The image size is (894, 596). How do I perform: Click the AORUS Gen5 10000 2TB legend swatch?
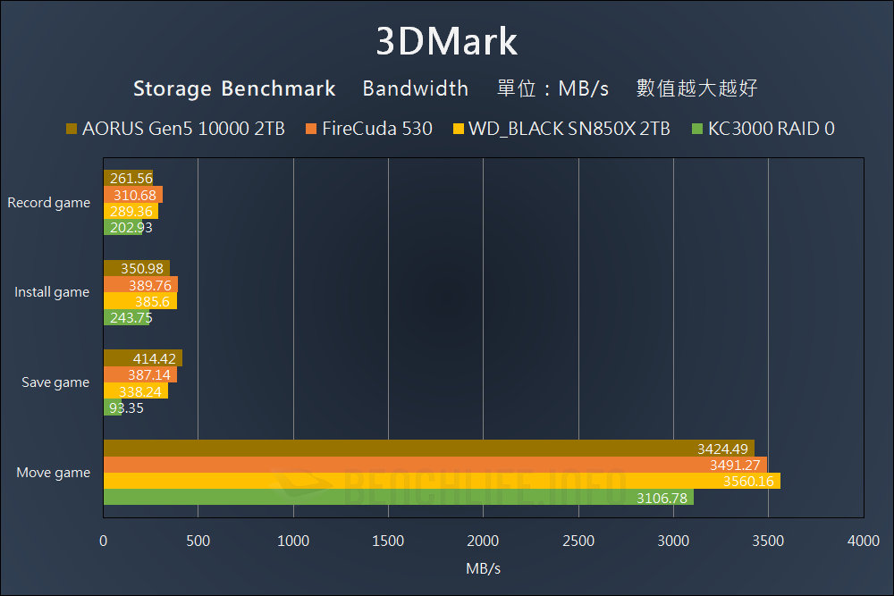[x=72, y=129]
